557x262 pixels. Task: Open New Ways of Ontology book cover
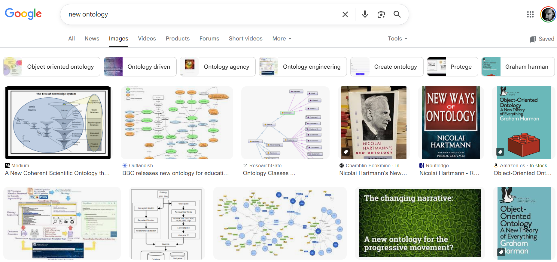click(451, 123)
